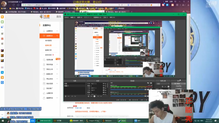
Task: Open League of Legends taskbar item
Action: (x=93, y=121)
